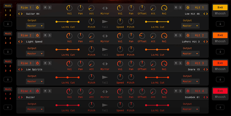This screenshot has width=231, height=116.
Task: Select Whoosh mode next to Hit 2
Action: pyautogui.click(x=220, y=41)
